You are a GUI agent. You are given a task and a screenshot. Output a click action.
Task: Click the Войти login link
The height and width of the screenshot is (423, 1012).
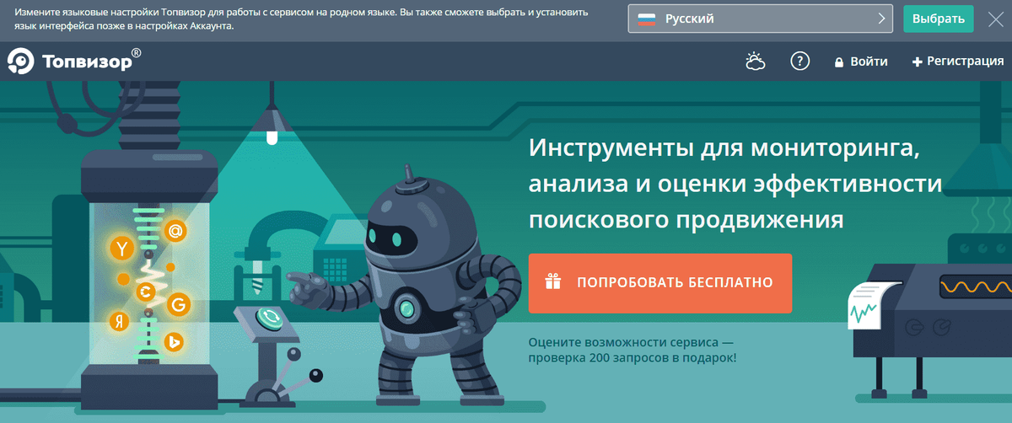coord(861,62)
